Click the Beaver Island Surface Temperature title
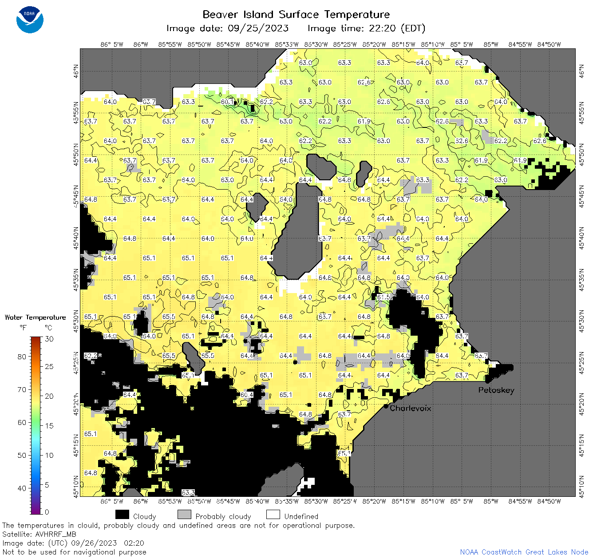Image resolution: width=593 pixels, height=559 pixels. click(x=296, y=15)
